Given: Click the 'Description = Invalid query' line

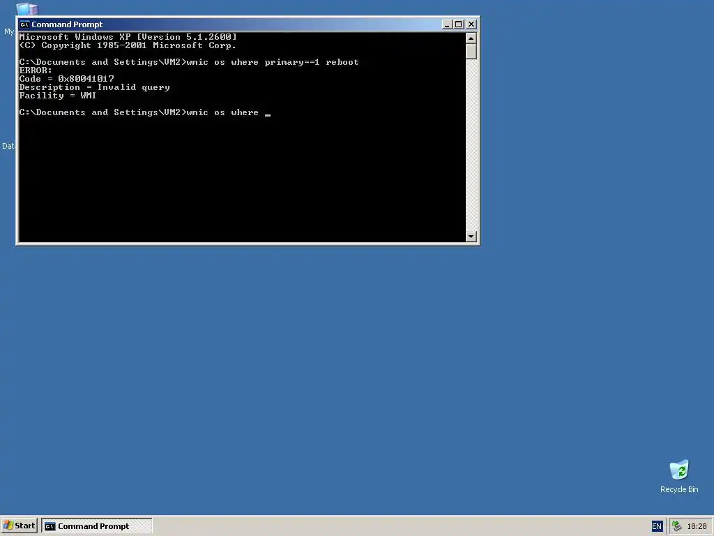Looking at the screenshot, I should click(x=94, y=87).
